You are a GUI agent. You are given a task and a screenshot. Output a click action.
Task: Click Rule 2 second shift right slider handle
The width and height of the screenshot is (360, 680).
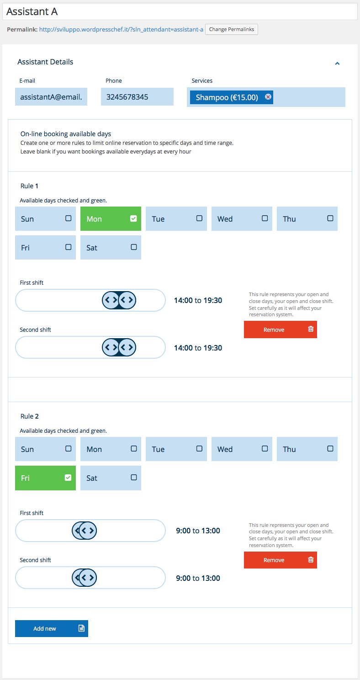[x=88, y=578]
